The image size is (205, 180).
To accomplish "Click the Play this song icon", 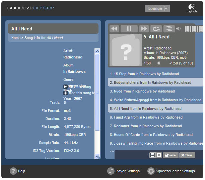I will (x=65, y=87).
